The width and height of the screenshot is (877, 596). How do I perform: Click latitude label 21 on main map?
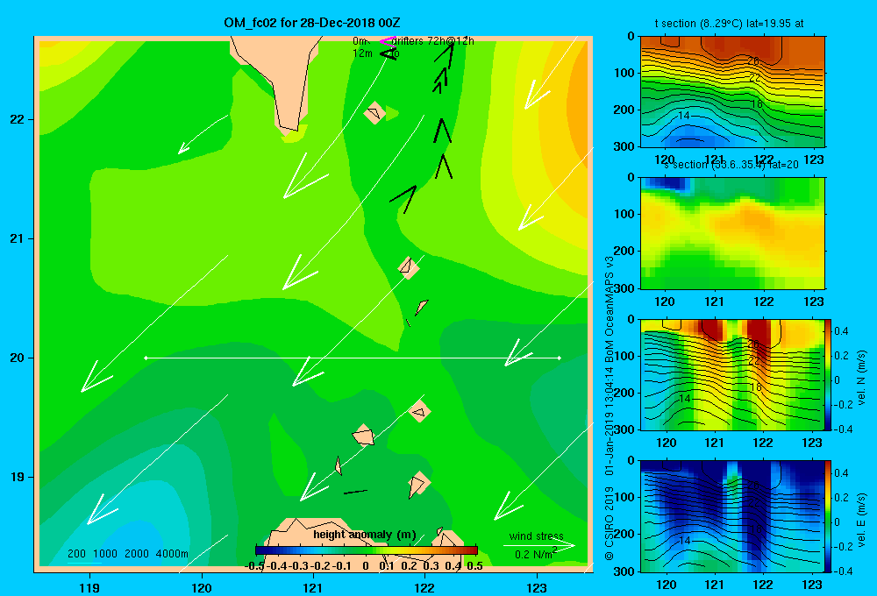(x=17, y=238)
